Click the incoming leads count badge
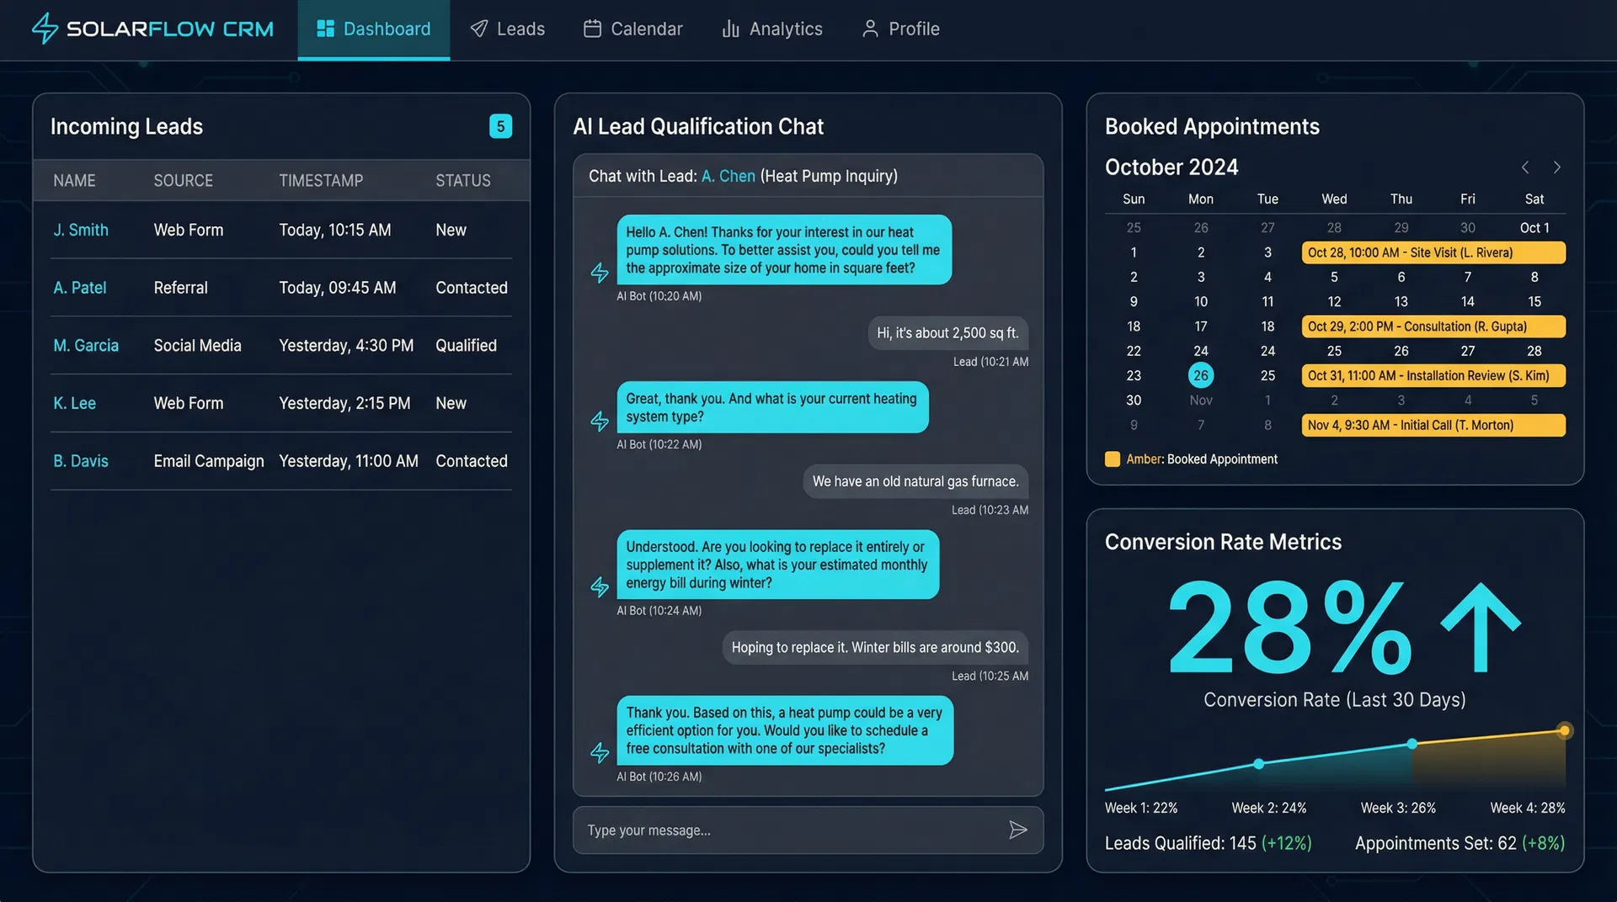1617x902 pixels. (500, 125)
